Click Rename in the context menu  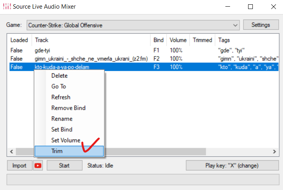pos(62,119)
